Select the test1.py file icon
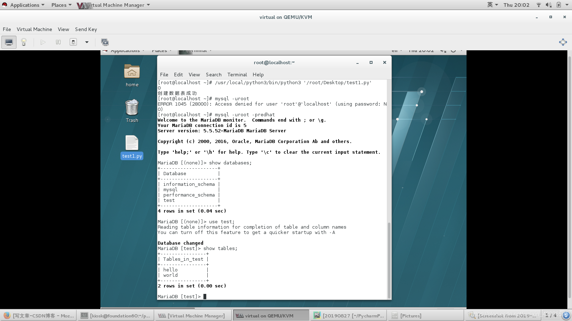This screenshot has width=572, height=321. (132, 147)
